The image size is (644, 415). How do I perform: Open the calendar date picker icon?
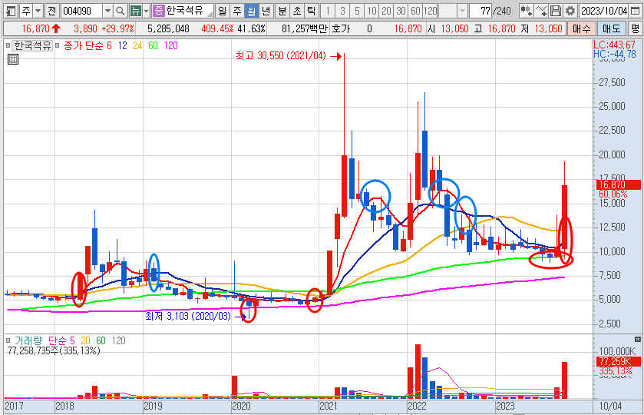635,11
